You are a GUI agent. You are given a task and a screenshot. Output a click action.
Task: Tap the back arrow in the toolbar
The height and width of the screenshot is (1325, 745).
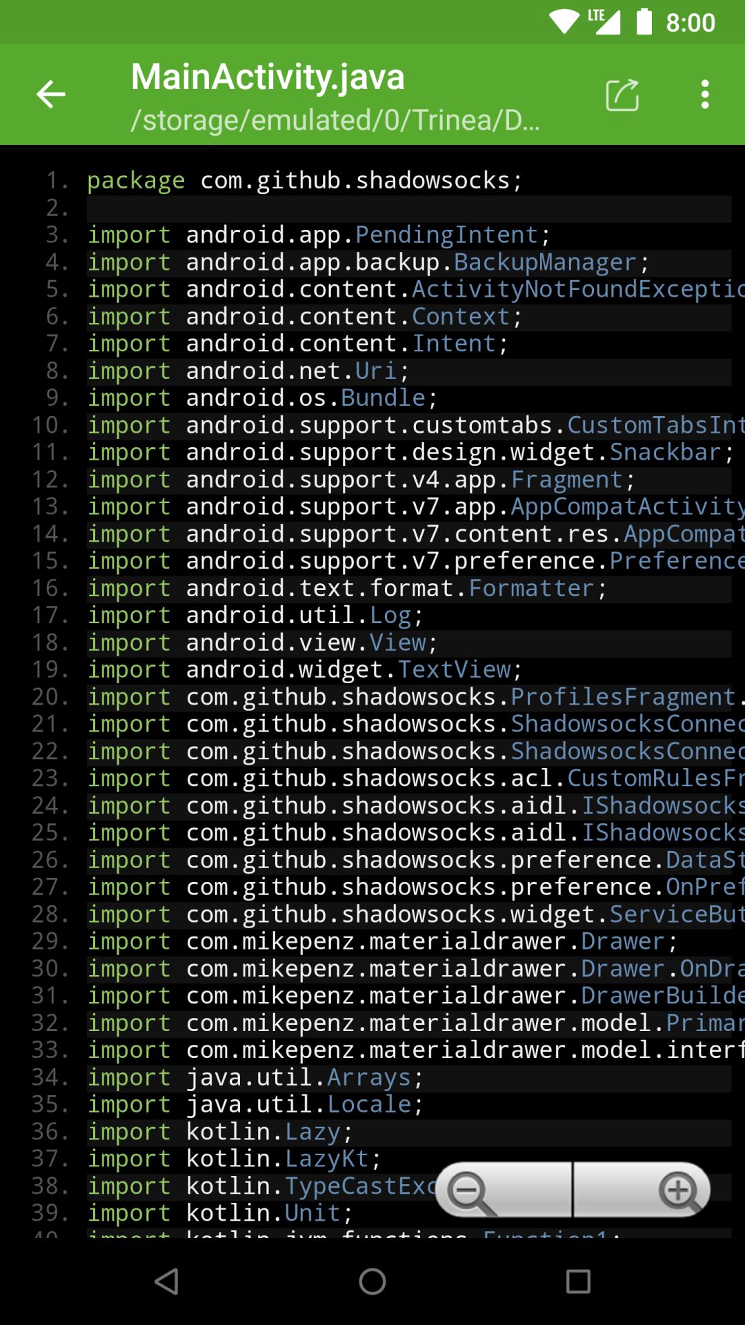(x=51, y=95)
